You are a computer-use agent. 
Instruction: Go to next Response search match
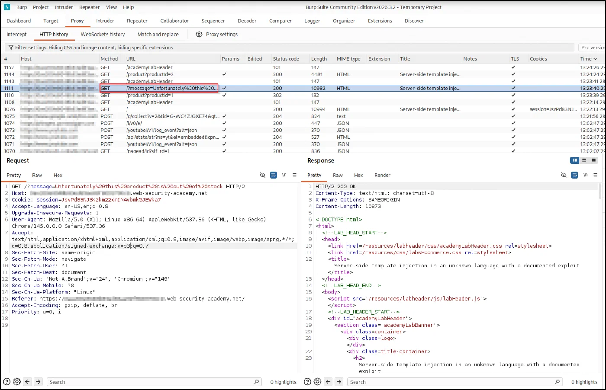(339, 382)
